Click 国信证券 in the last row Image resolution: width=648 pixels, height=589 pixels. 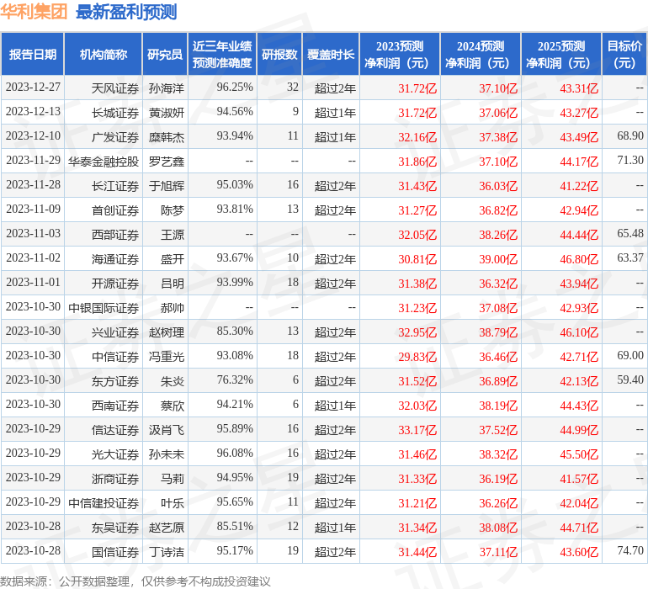[x=115, y=552]
